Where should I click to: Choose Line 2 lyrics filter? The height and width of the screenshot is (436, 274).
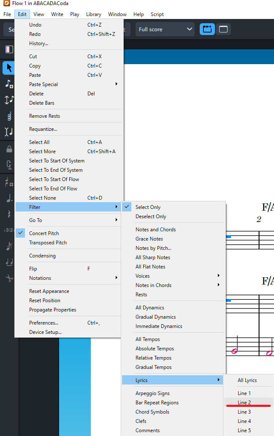(x=244, y=403)
